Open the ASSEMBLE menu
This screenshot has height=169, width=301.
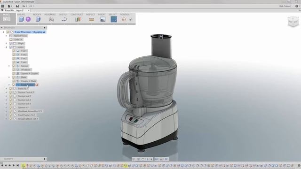[50, 15]
